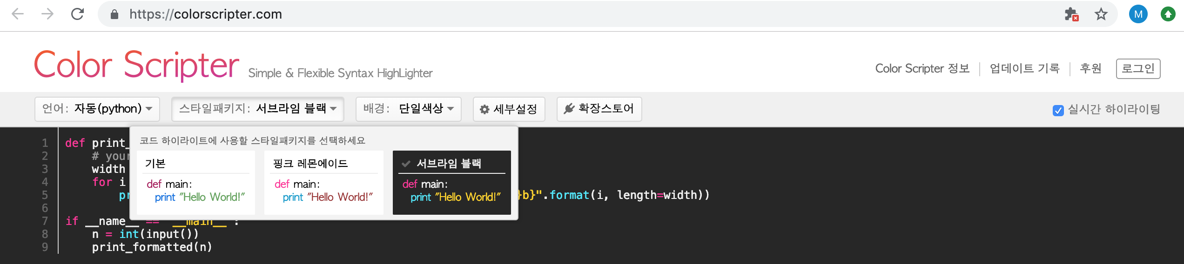
Task: Click code line 8 with int(input())
Action: (x=145, y=234)
